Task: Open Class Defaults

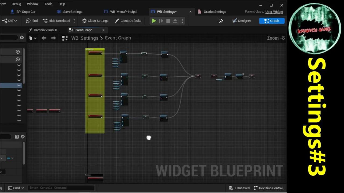Action: 128,21
